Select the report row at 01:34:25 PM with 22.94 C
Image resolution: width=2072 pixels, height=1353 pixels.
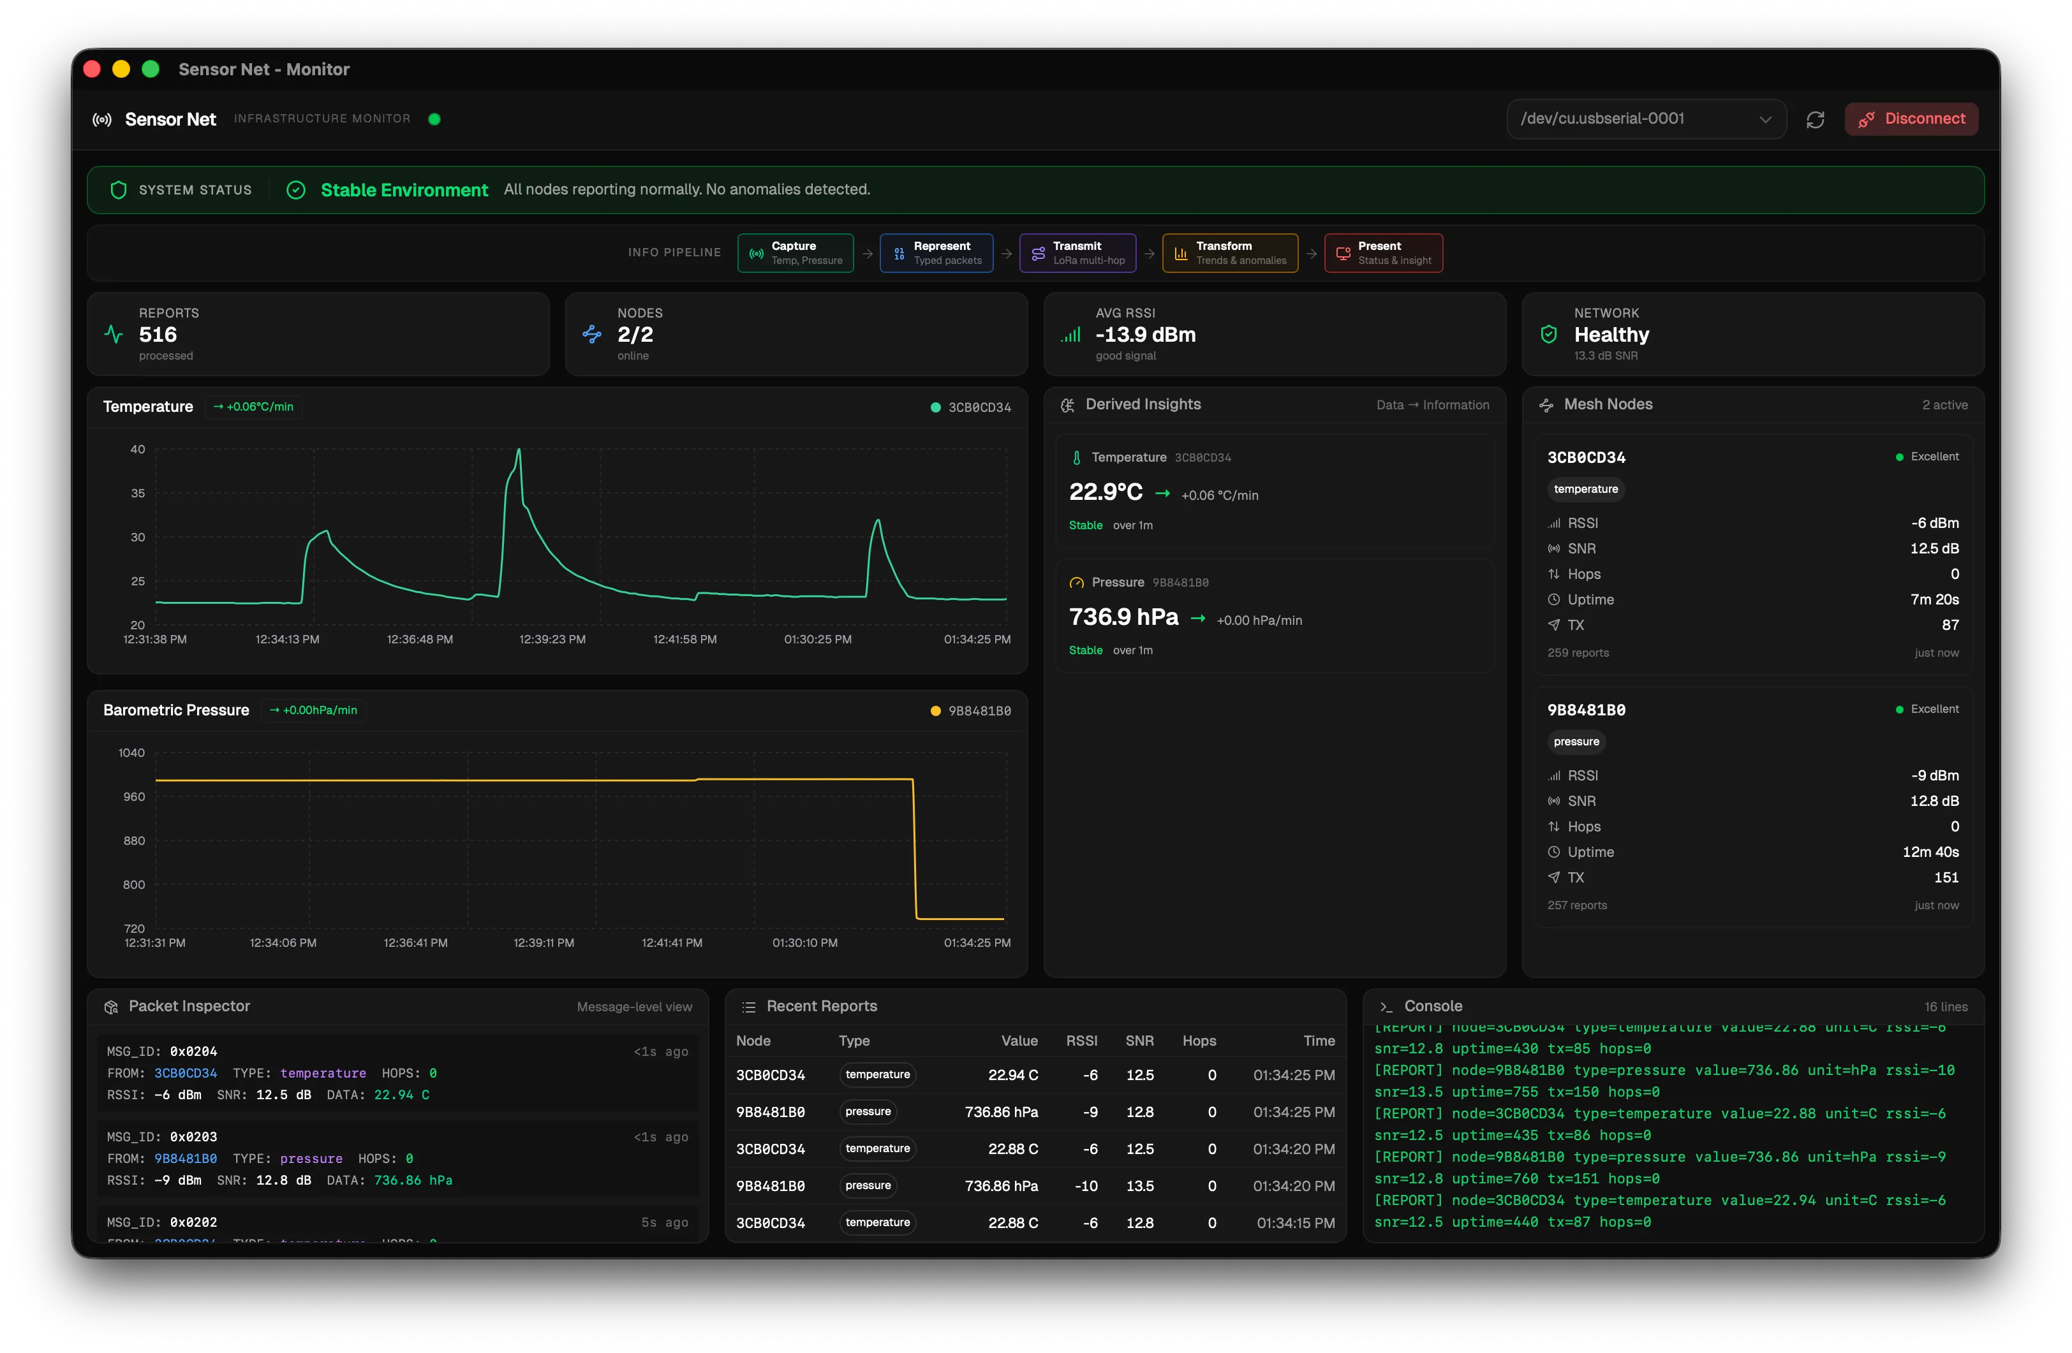(1035, 1076)
